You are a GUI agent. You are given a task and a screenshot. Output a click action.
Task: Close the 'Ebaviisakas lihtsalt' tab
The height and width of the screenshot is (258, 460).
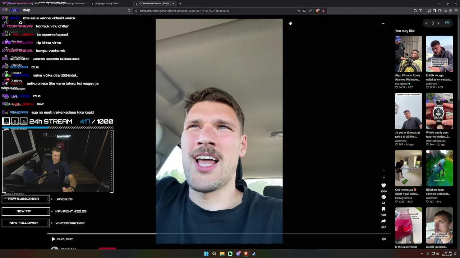174,4
